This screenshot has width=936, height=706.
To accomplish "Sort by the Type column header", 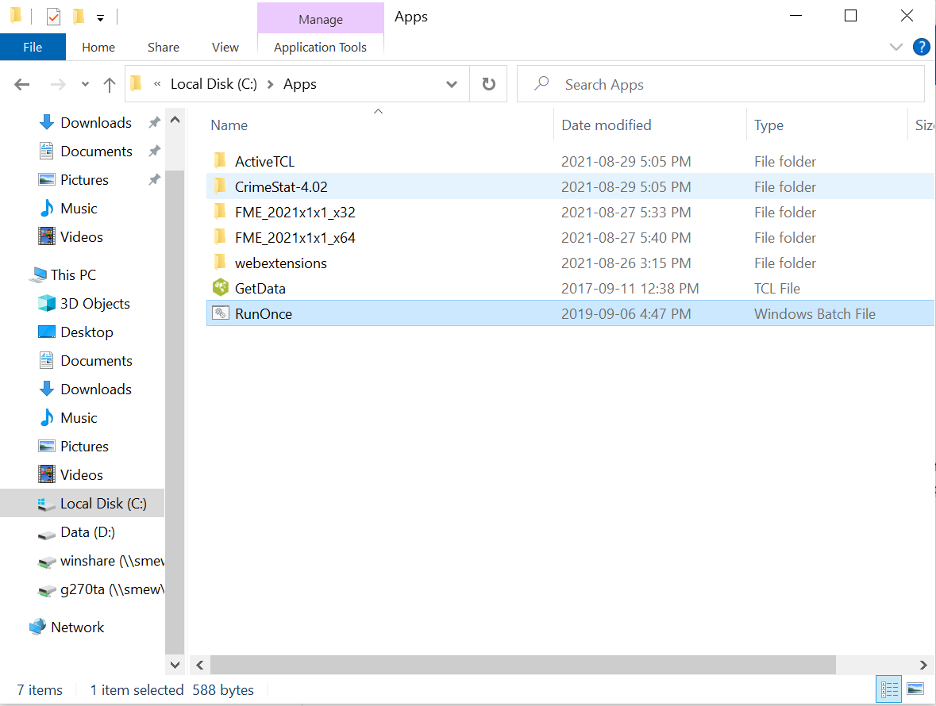I will click(x=768, y=125).
